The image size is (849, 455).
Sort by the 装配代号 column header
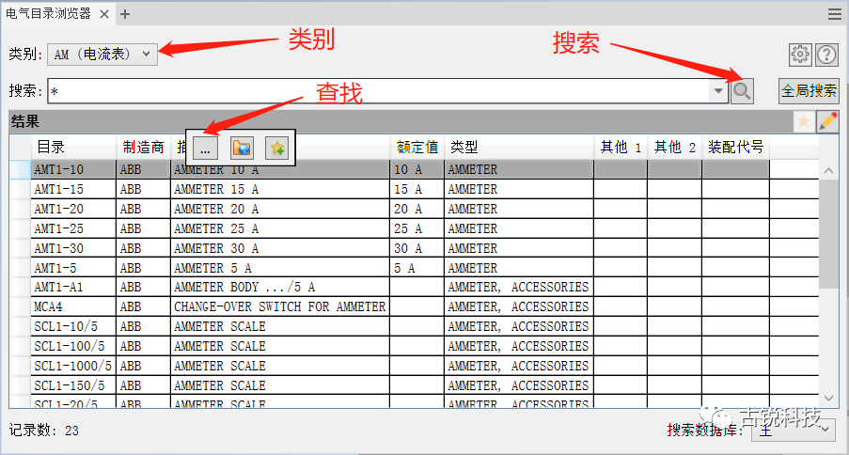[735, 147]
